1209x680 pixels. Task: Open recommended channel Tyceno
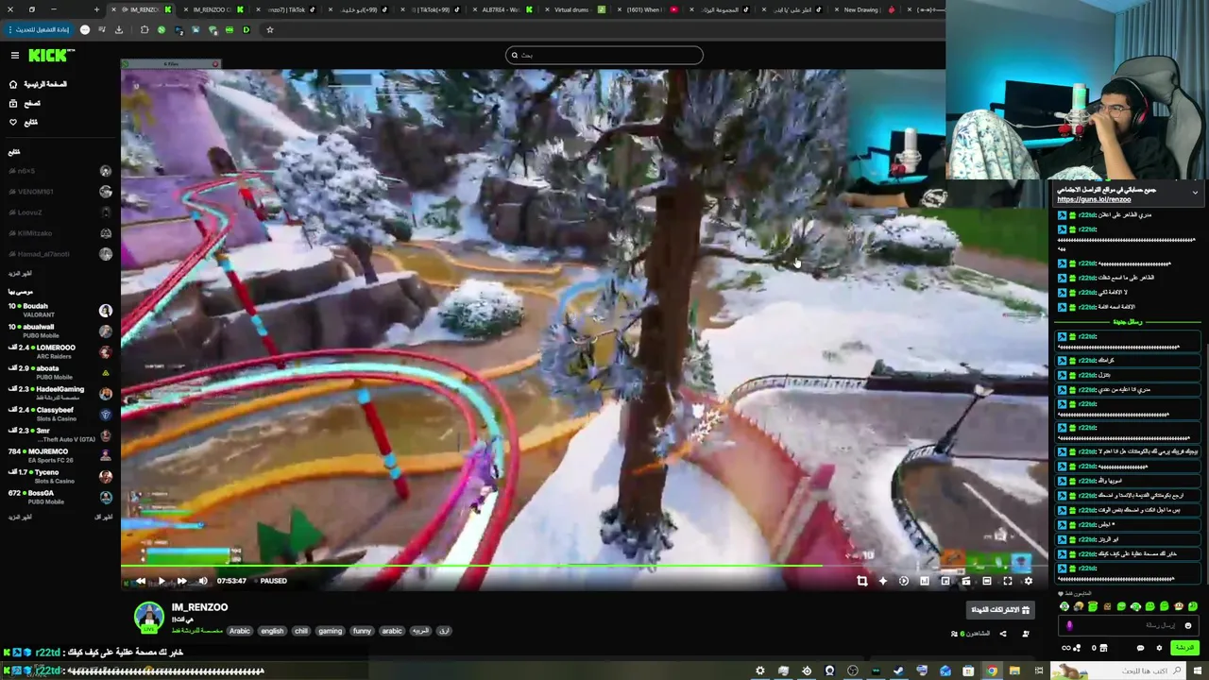60,476
